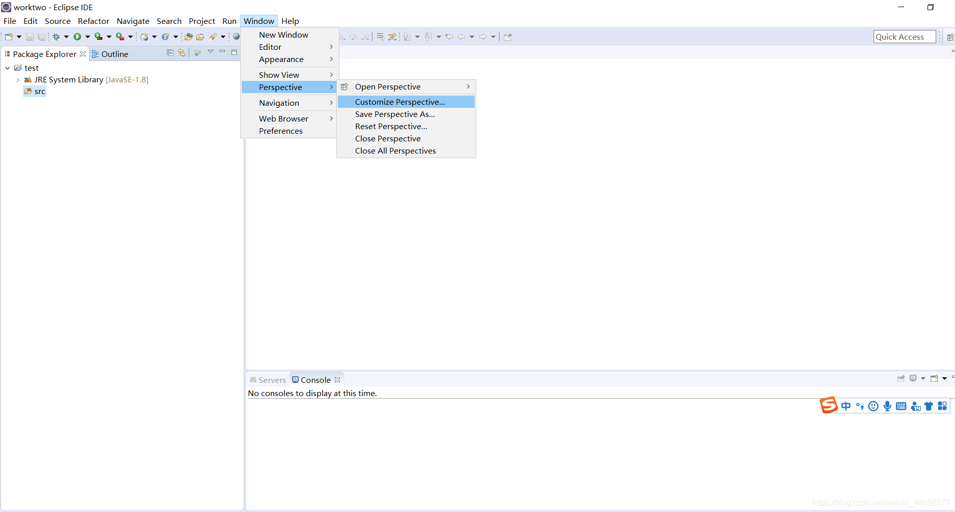Choose Customize Perspective... menu entry
Image resolution: width=955 pixels, height=512 pixels.
[x=406, y=102]
